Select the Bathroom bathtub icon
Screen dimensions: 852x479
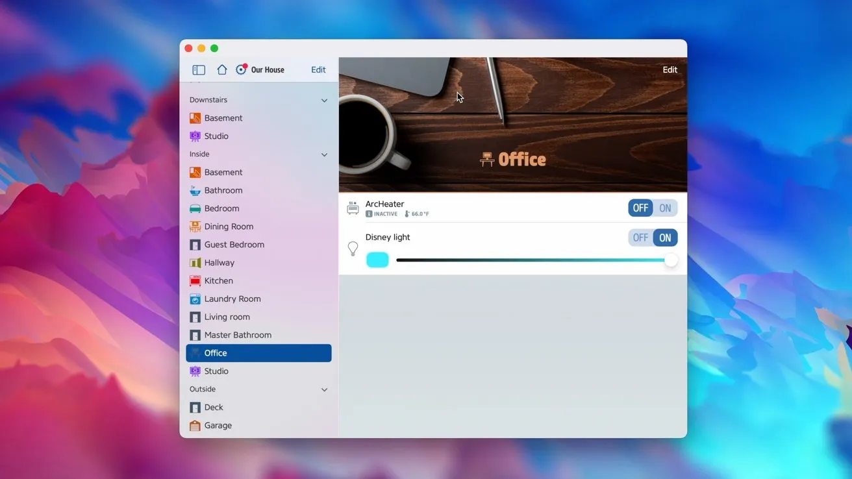pyautogui.click(x=195, y=190)
